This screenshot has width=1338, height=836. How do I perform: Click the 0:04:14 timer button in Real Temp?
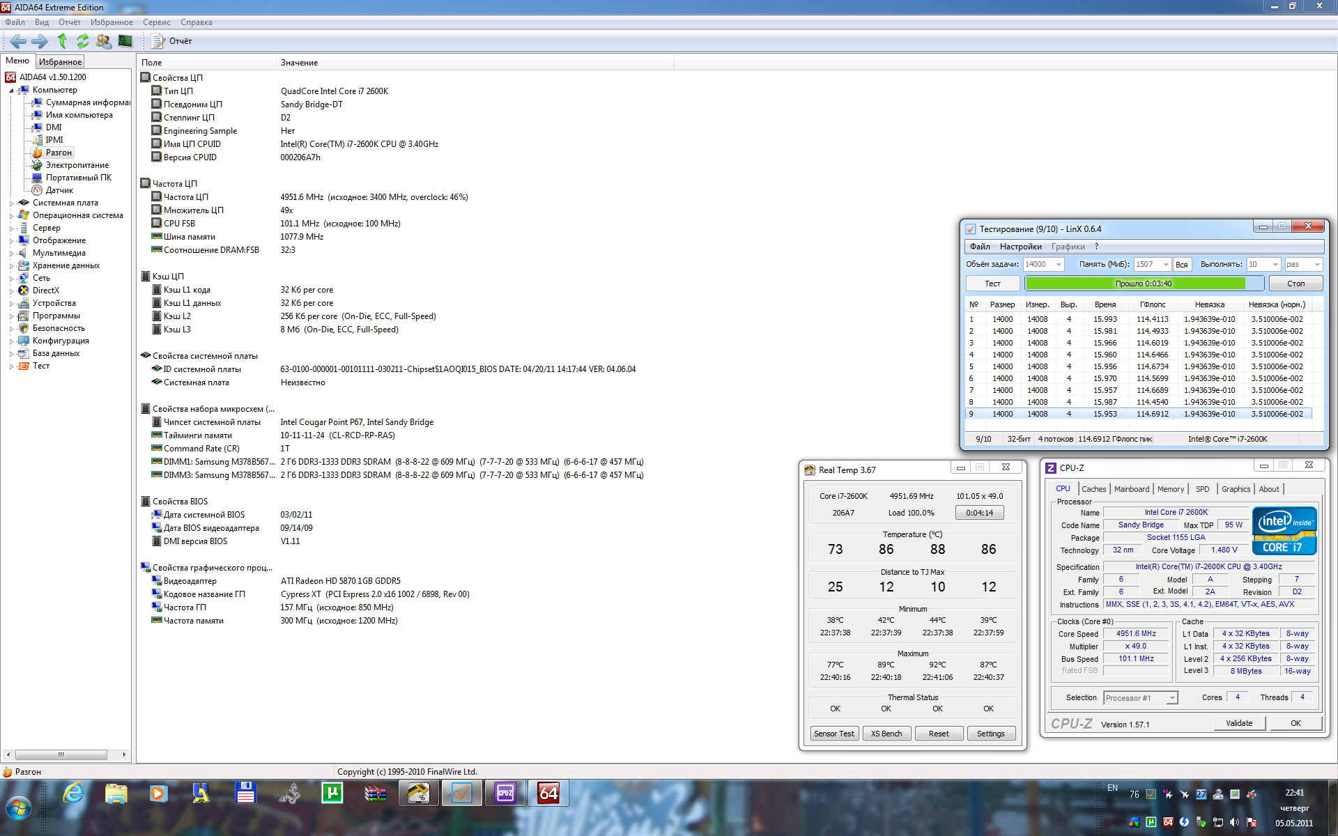979,513
